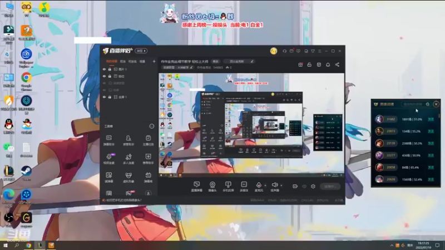Viewport: 445px width, 250px height.
Task: Toggle visibility of the dimmed third source
Action: coord(104,83)
